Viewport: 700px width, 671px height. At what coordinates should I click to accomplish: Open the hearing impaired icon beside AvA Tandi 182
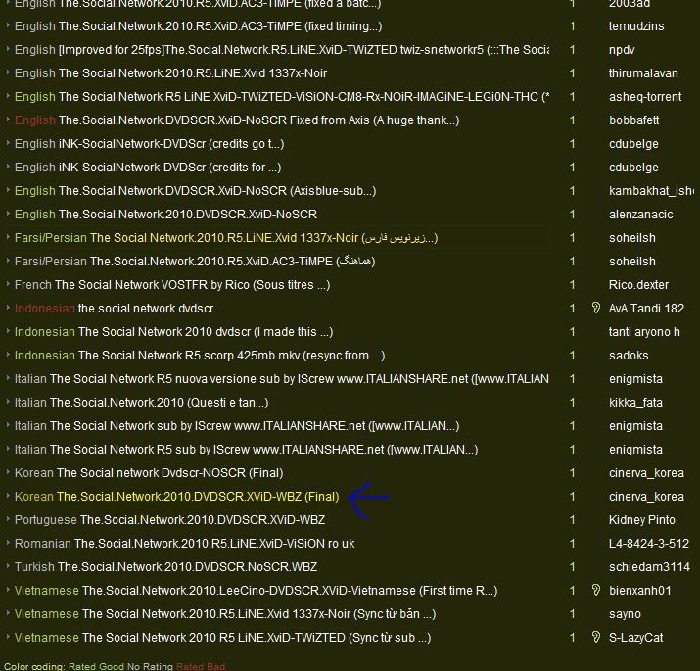pyautogui.click(x=595, y=308)
